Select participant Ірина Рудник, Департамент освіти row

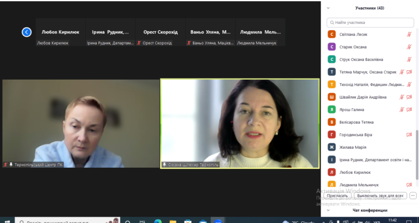click(x=370, y=160)
